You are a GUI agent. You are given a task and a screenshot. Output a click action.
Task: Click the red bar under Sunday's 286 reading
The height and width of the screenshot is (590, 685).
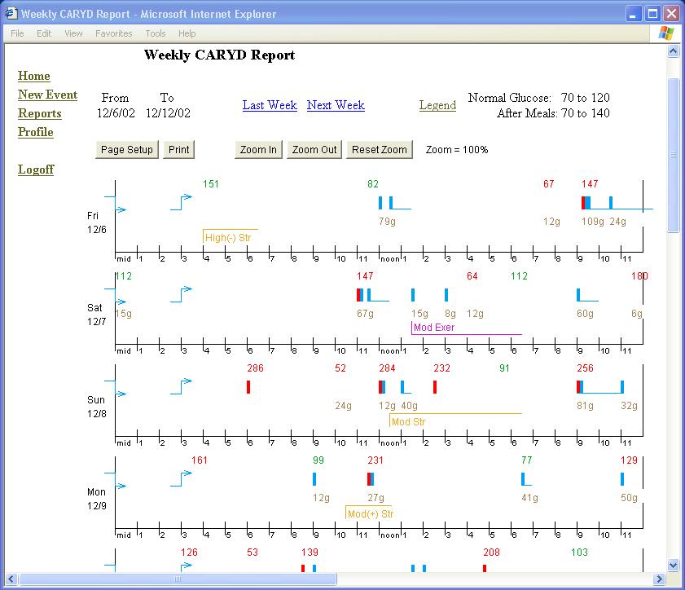(248, 387)
